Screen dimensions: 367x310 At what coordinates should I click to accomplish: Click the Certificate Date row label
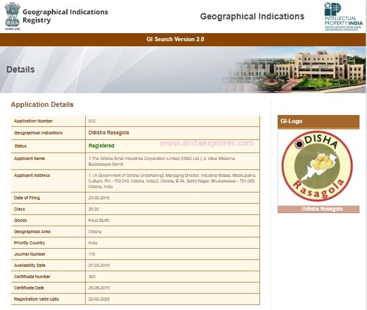point(29,287)
